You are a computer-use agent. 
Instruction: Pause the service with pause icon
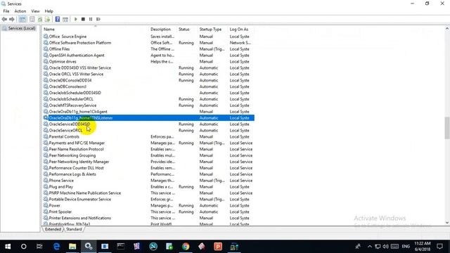coord(91,19)
